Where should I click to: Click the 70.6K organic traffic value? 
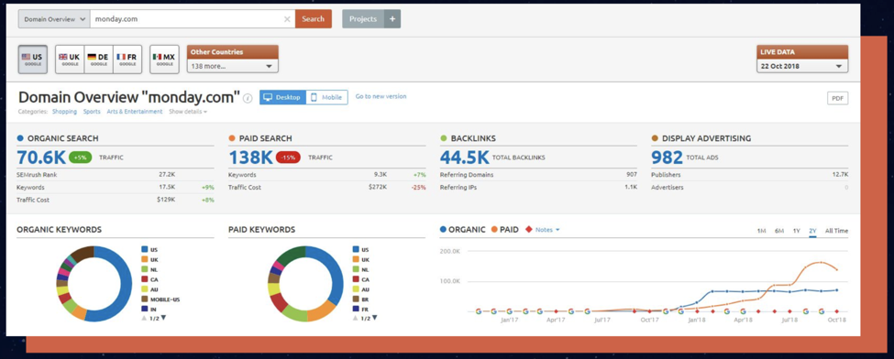41,158
